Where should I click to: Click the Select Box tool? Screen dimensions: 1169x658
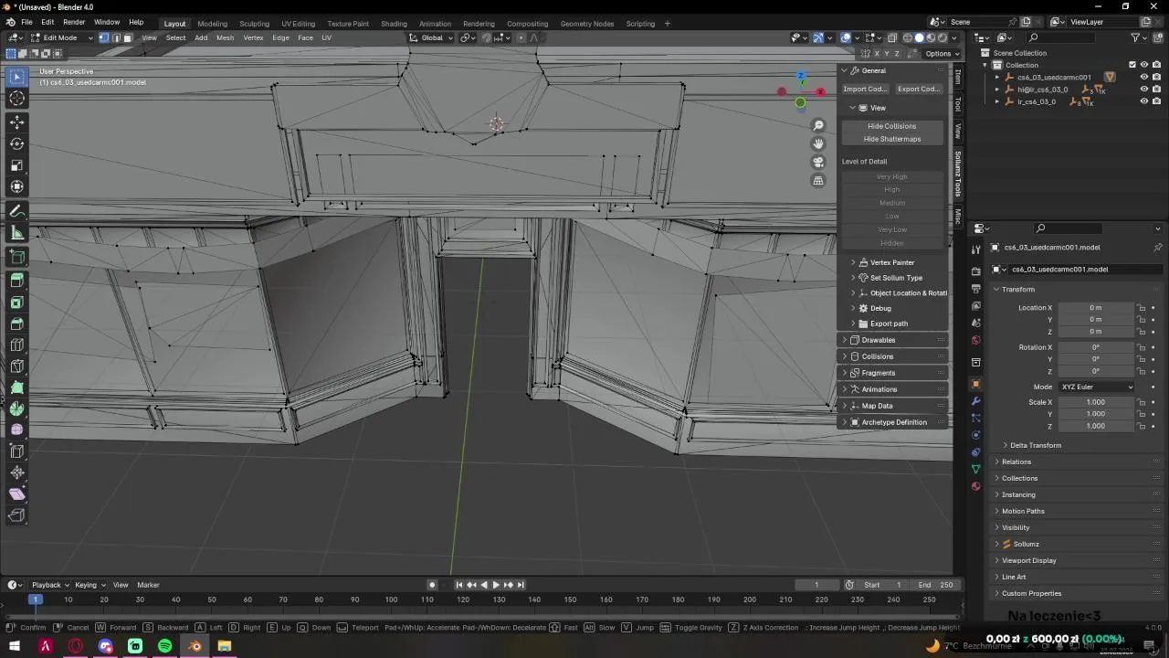[x=16, y=77]
